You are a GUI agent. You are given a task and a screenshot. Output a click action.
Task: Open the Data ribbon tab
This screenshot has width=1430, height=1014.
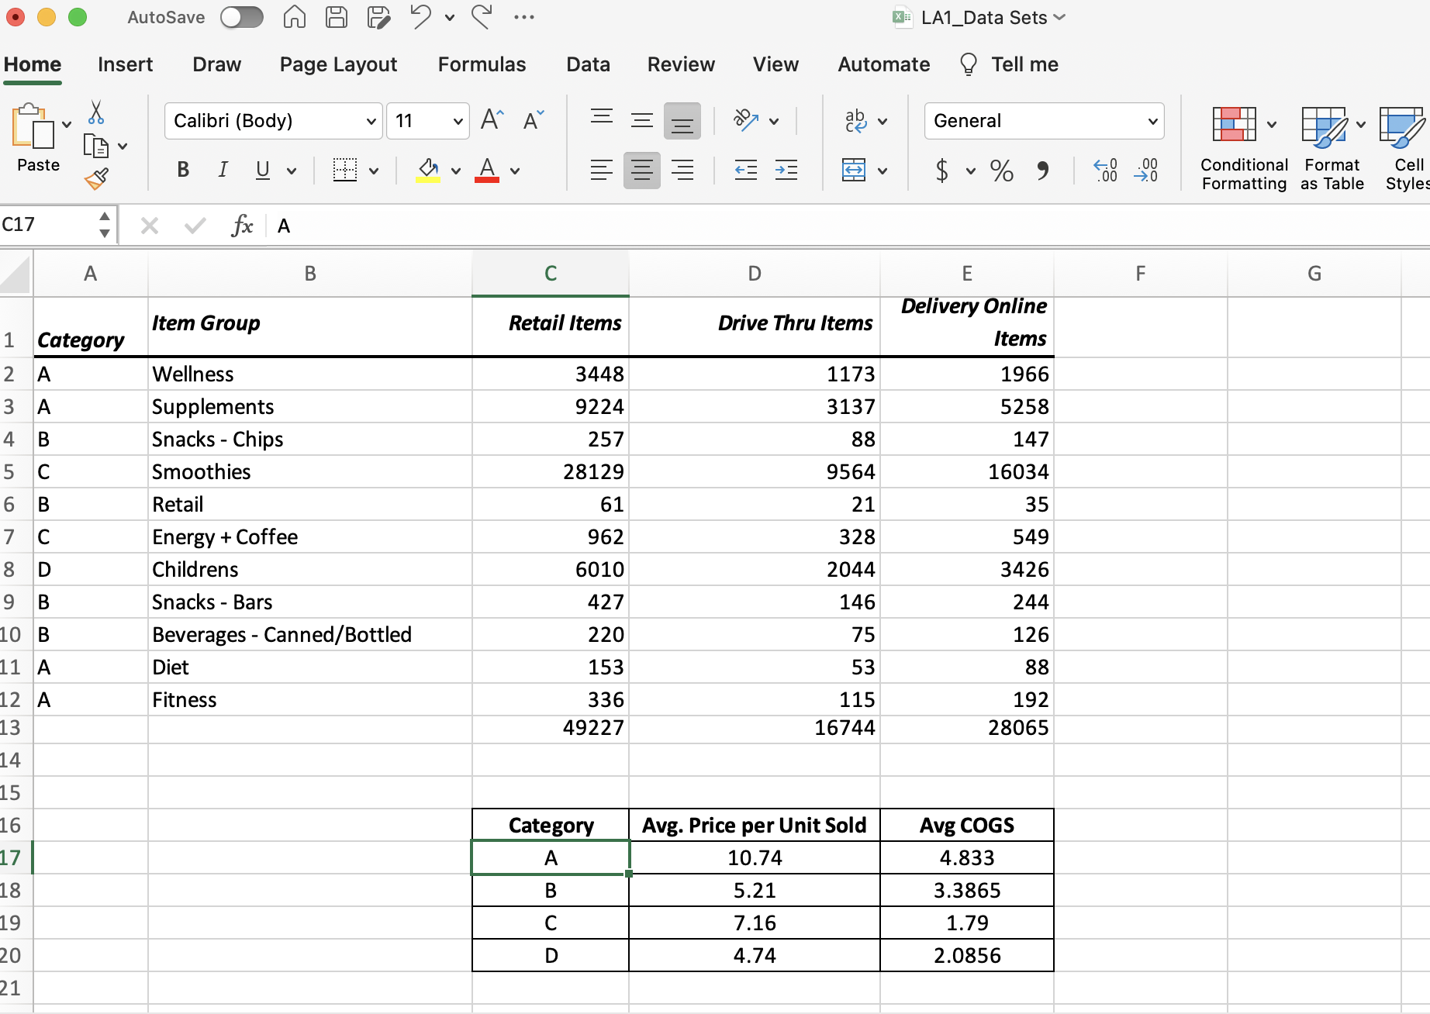click(588, 64)
